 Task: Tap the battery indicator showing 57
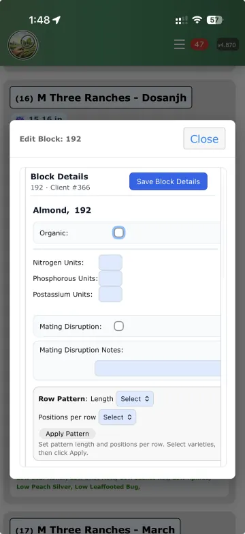pyautogui.click(x=215, y=20)
